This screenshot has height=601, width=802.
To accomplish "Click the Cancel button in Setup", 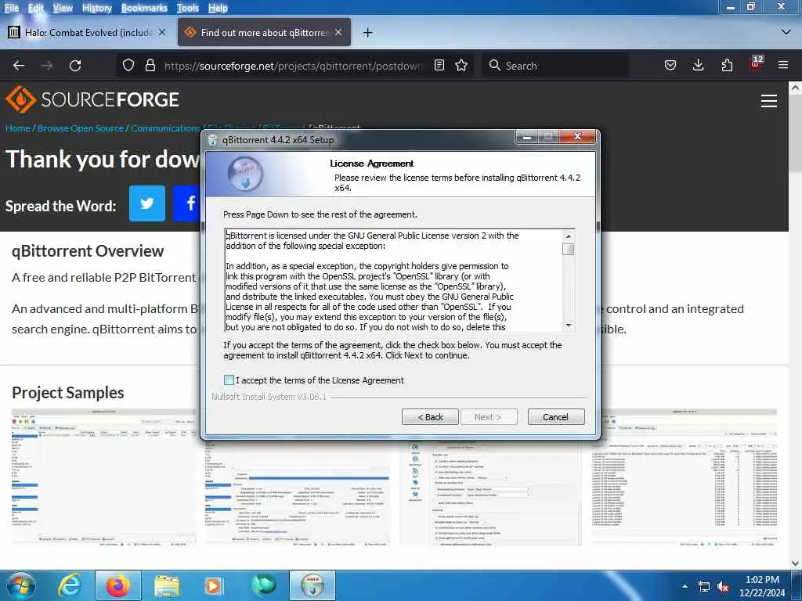I will point(555,416).
